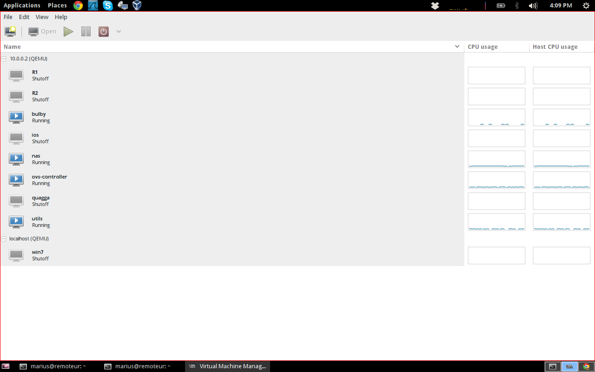Create a new virtual machine via toolbar icon
Screen dimensions: 595x372
pos(10,32)
